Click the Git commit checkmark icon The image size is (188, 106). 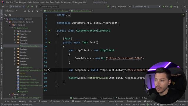[x=32, y=6]
